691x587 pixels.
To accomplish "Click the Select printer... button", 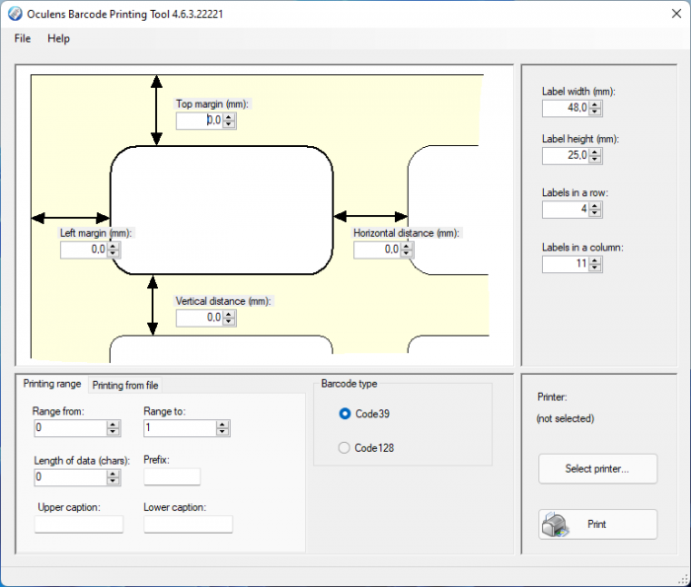I will (x=597, y=469).
